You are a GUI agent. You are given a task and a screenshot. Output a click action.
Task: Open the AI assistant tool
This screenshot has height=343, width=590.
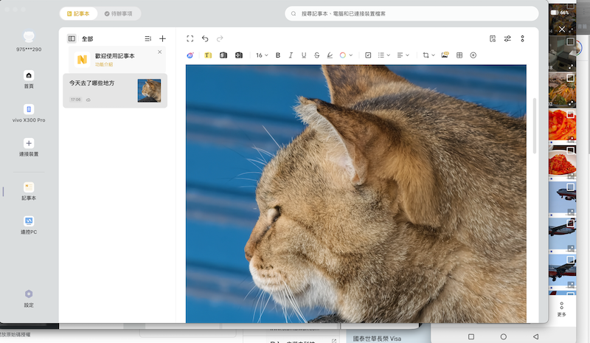[190, 55]
